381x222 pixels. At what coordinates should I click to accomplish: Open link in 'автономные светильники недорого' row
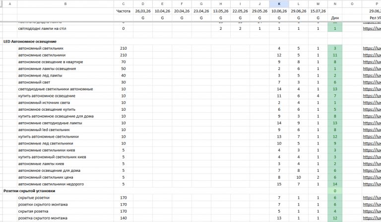(x=372, y=185)
